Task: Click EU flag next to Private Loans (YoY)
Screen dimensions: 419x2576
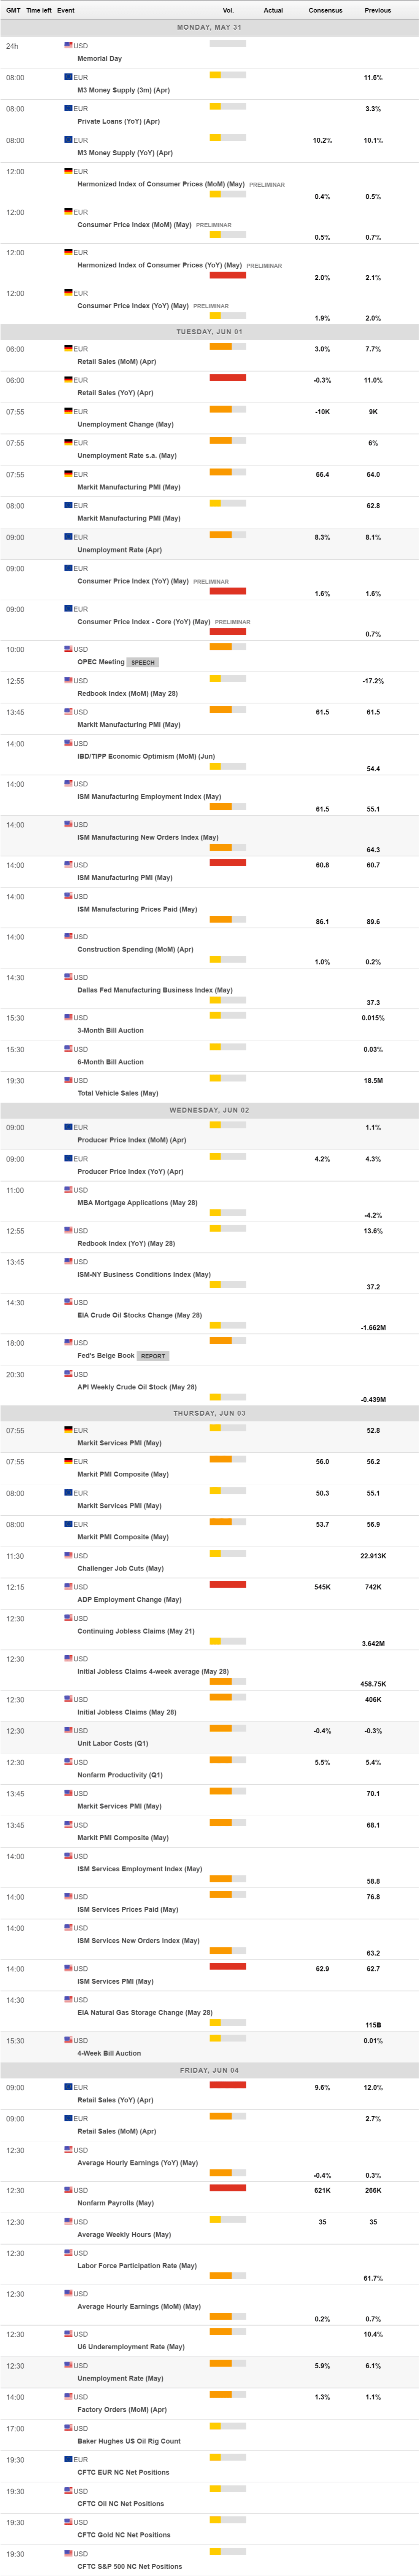Action: pos(68,108)
